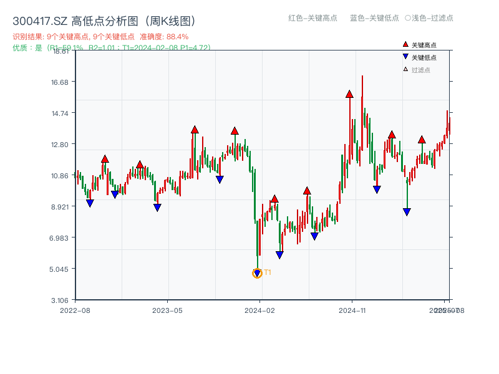Select the blue low marker near 10.6 in autumn 2023
Image resolution: width=499 pixels, height=374 pixels.
(220, 180)
